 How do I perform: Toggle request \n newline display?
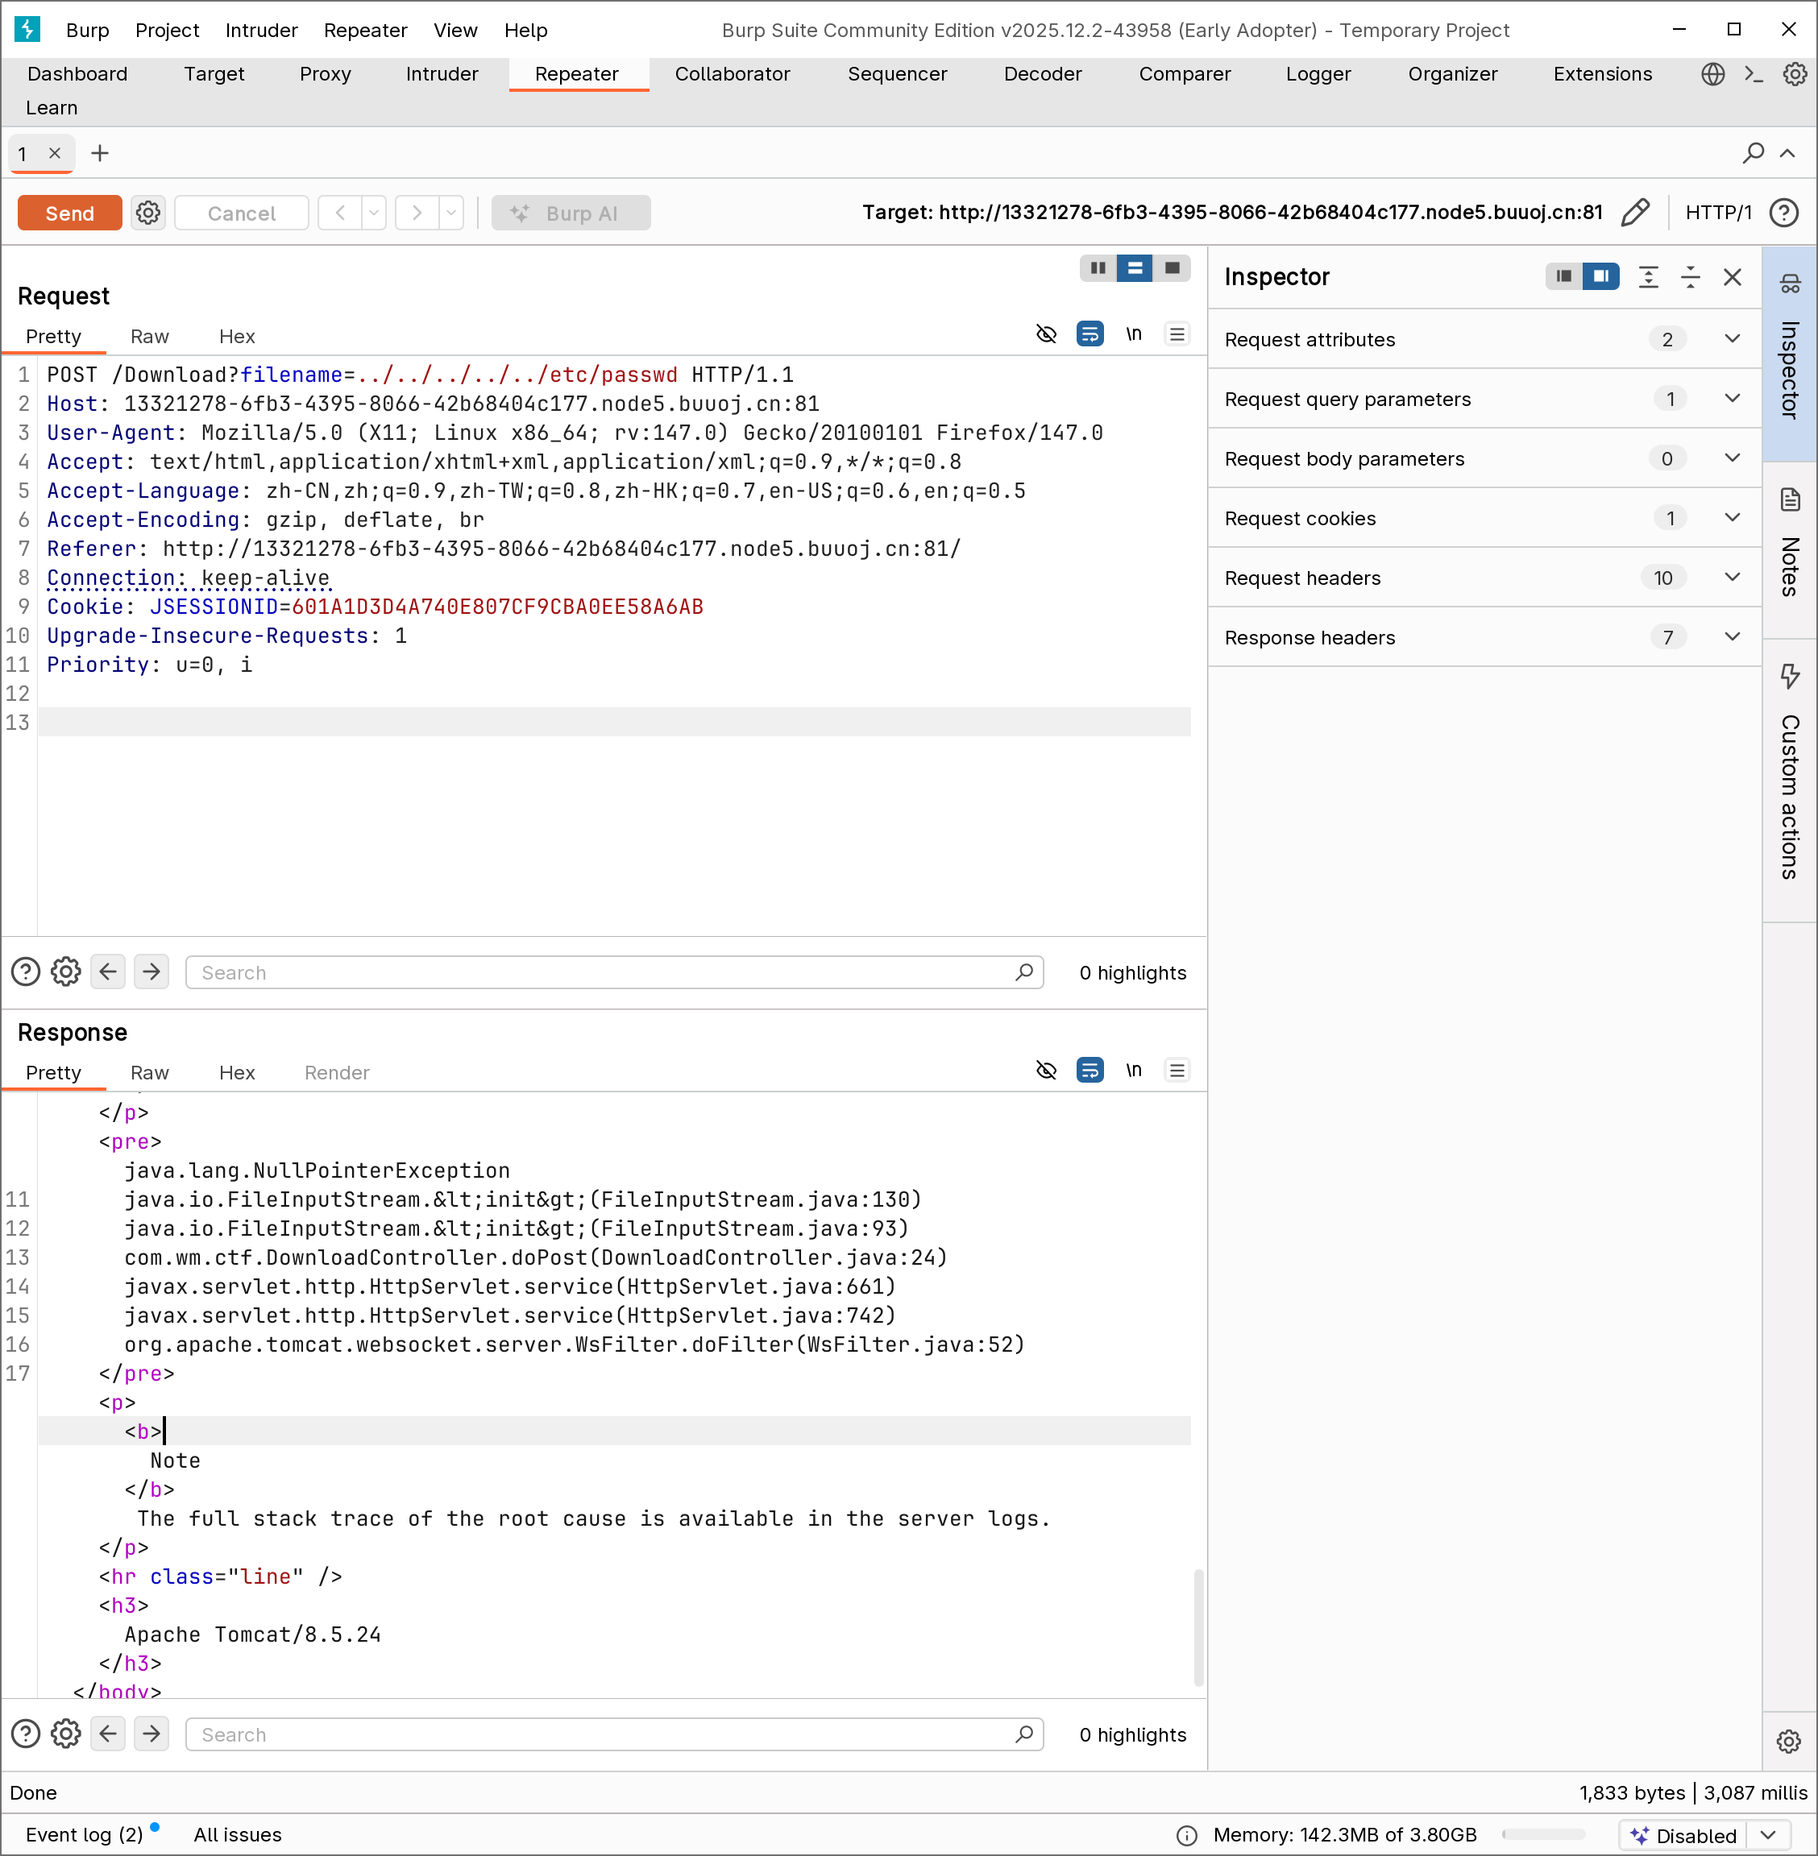[x=1133, y=334]
